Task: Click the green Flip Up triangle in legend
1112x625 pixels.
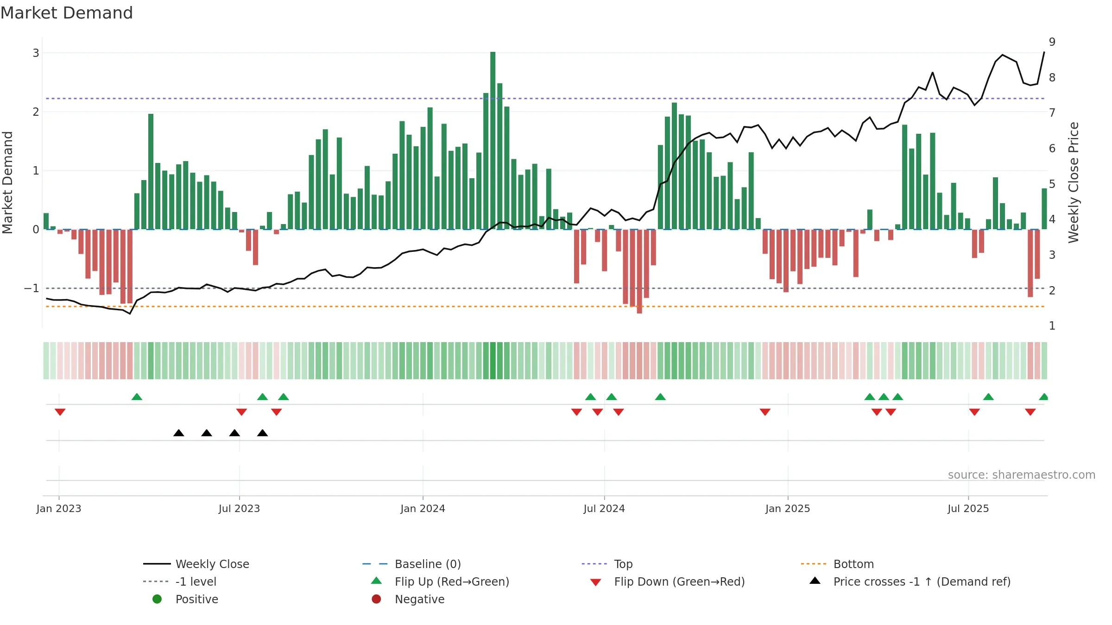Action: click(x=376, y=581)
